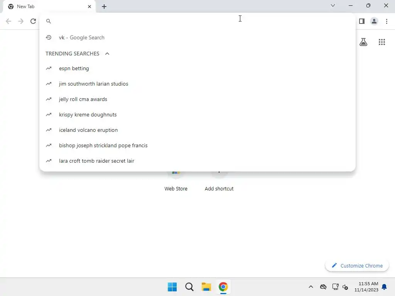The width and height of the screenshot is (395, 296).
Task: Open the network display tray icon
Action: coord(335,287)
